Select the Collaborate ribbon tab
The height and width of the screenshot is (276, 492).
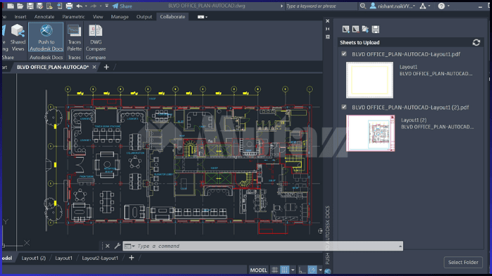click(x=173, y=17)
